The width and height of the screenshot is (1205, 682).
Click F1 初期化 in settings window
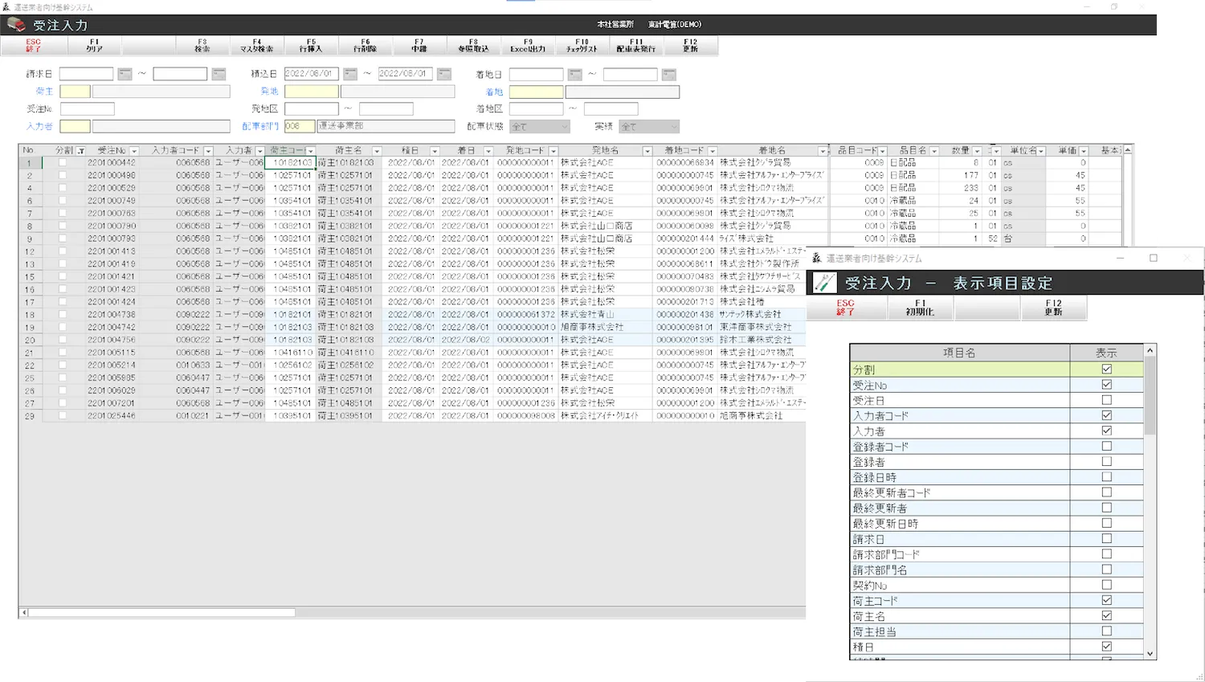coord(920,308)
